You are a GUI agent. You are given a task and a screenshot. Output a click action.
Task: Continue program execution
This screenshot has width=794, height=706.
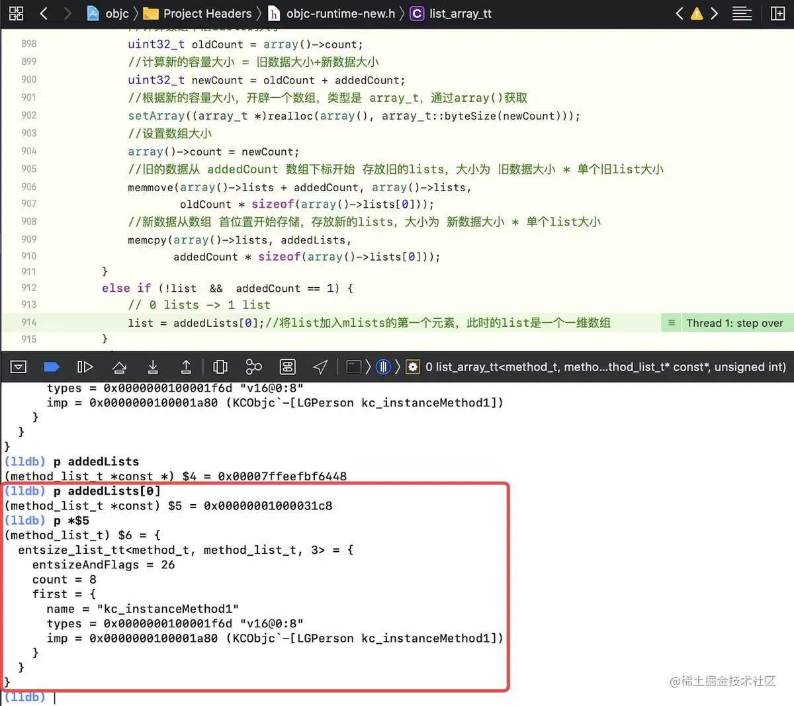pyautogui.click(x=85, y=367)
